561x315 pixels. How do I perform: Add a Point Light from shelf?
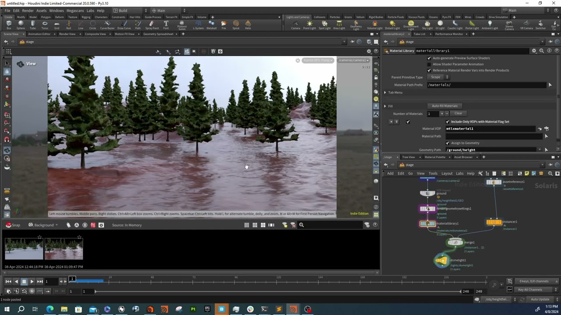point(309,25)
